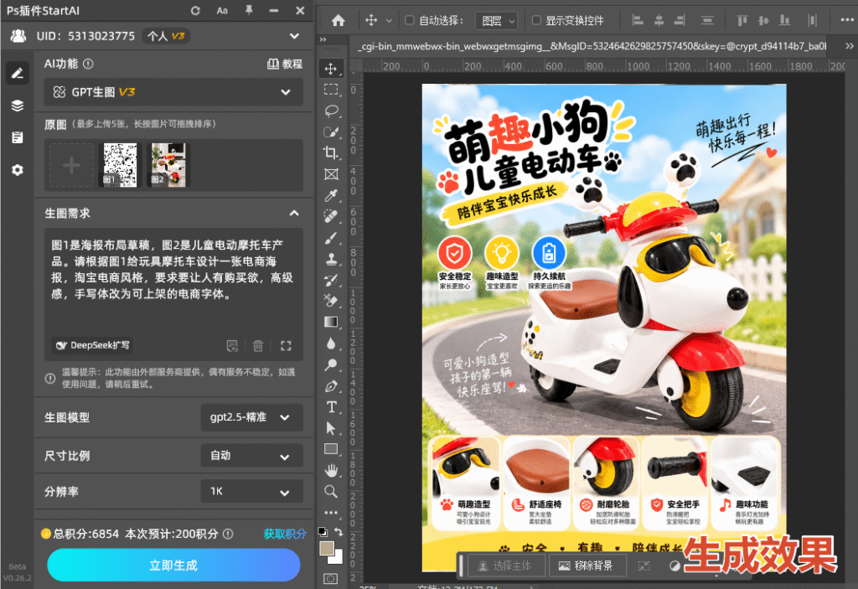Screen dimensions: 858x589
Task: Open the GPT生图 AI function dropdown
Action: pyautogui.click(x=173, y=92)
